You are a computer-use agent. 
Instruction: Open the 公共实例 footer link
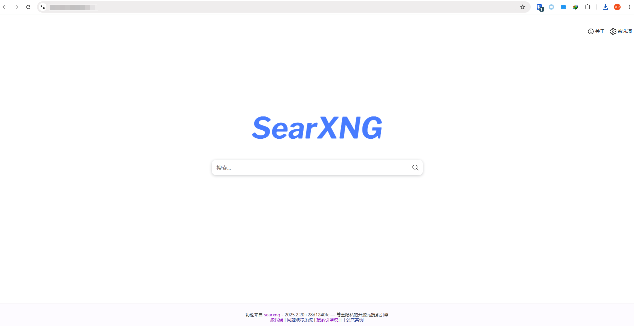pos(354,320)
